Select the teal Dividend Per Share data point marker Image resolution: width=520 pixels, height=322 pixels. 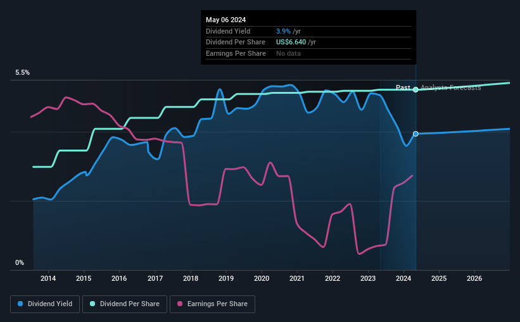[415, 89]
